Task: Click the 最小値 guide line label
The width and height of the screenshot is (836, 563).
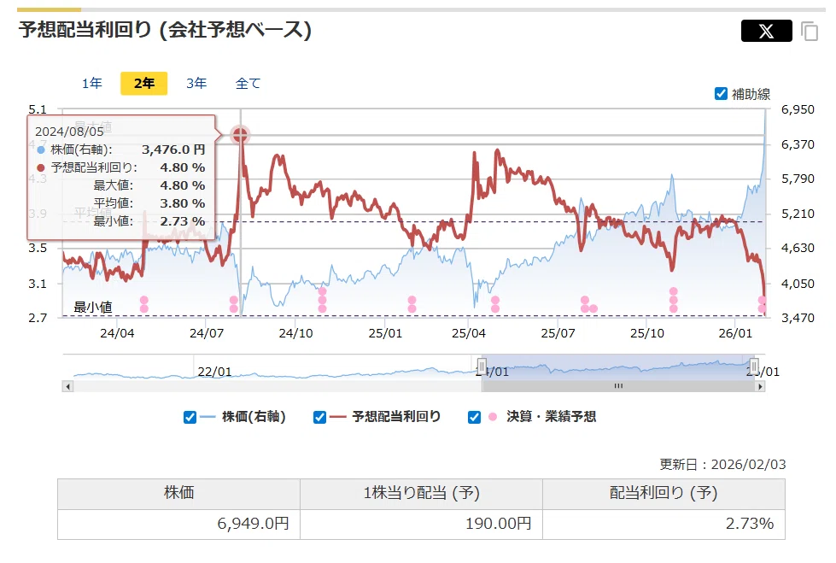Action: point(93,308)
